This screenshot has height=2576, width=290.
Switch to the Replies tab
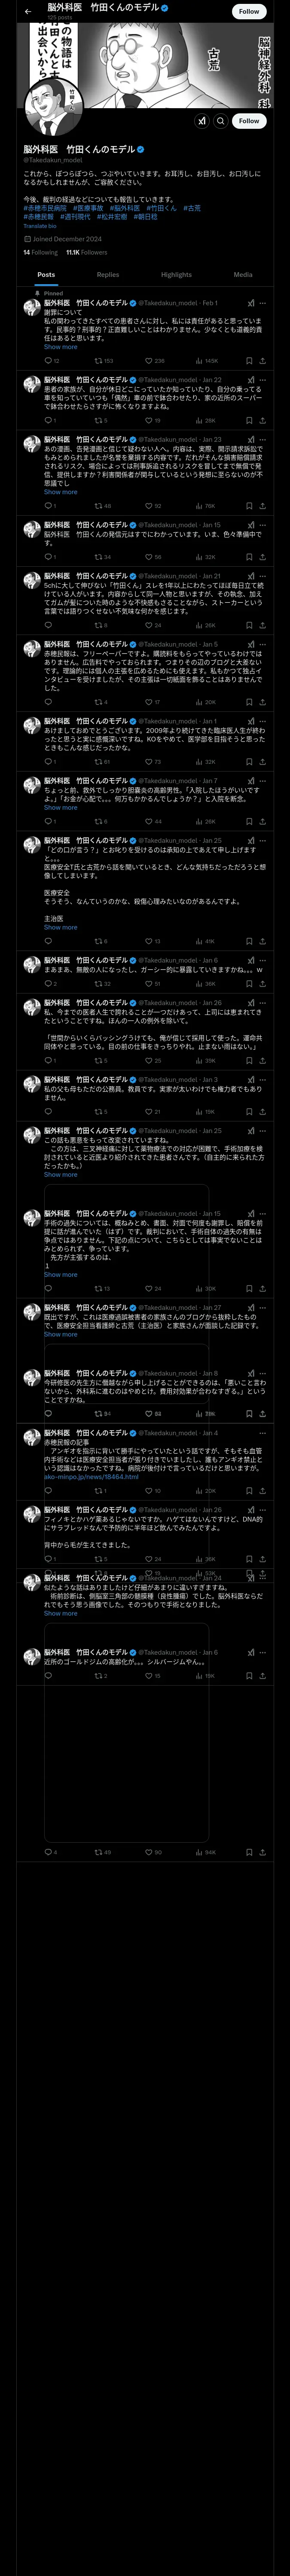(108, 274)
